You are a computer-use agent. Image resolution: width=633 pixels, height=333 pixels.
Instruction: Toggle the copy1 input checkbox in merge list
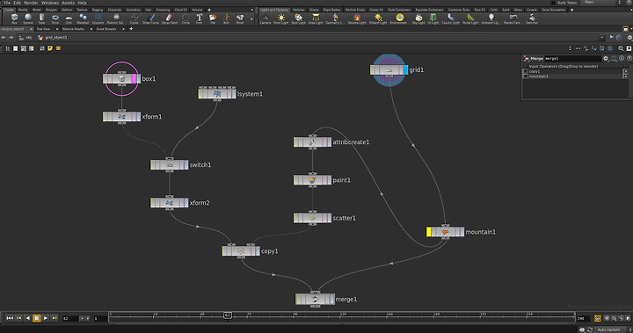[525, 71]
